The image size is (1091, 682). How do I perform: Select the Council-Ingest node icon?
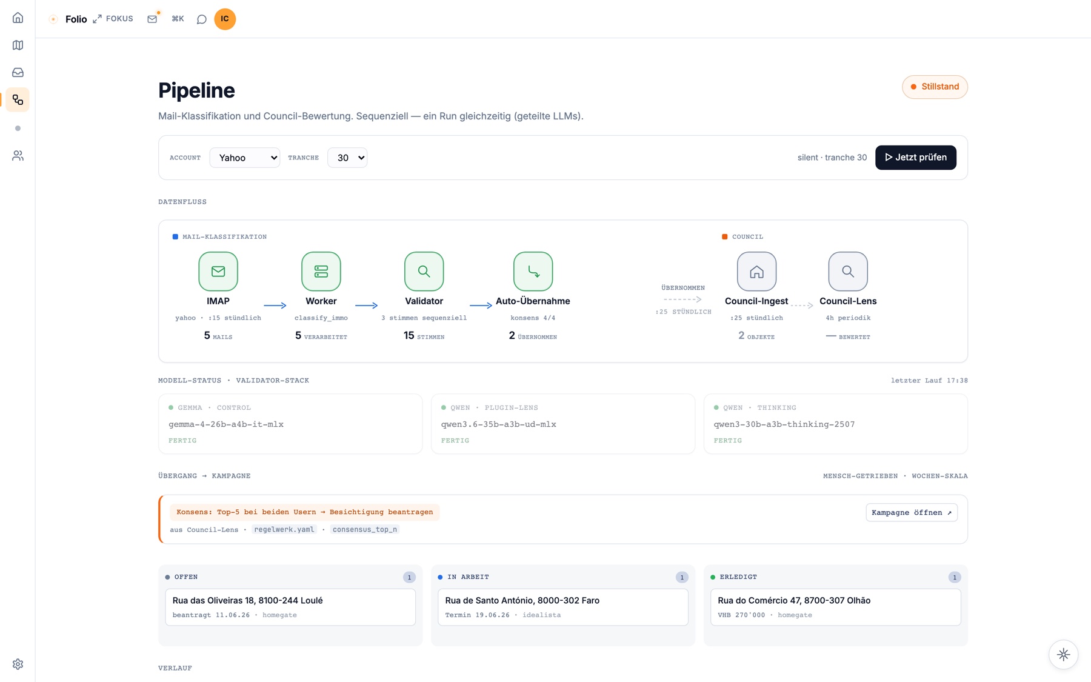(756, 271)
